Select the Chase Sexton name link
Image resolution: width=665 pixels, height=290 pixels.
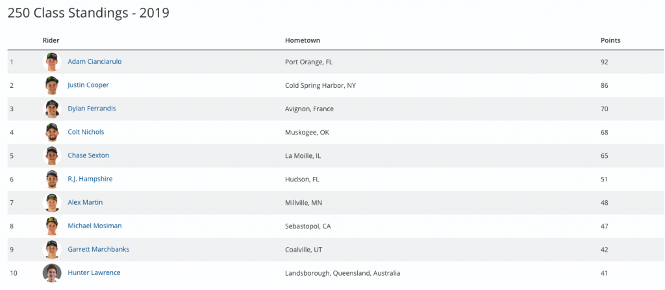88,155
